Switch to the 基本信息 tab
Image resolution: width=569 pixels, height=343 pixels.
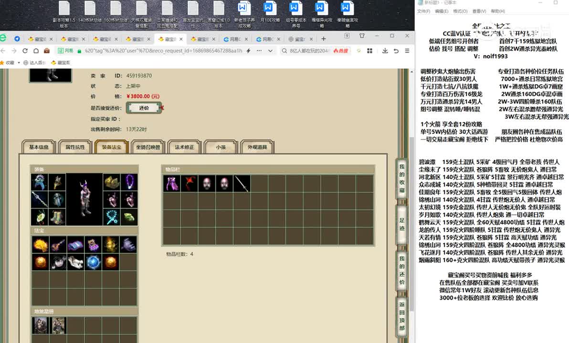pos(39,147)
